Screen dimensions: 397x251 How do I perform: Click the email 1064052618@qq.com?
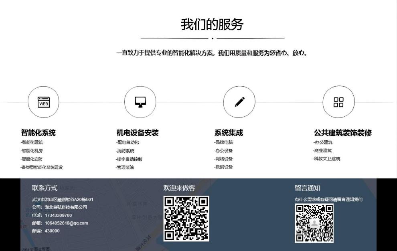[x=66, y=223]
